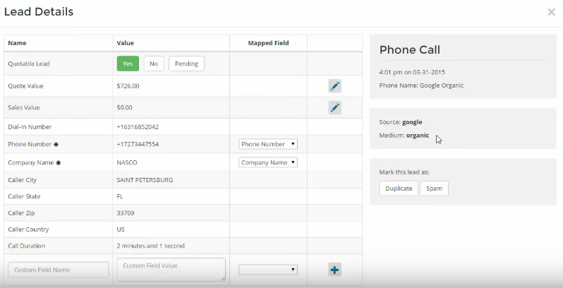Set Quotable Lead to Pending
Viewport: 563px width, 288px height.
point(186,64)
